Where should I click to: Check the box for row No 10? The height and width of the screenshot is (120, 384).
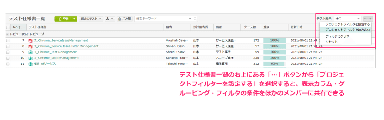pyautogui.click(x=8, y=58)
